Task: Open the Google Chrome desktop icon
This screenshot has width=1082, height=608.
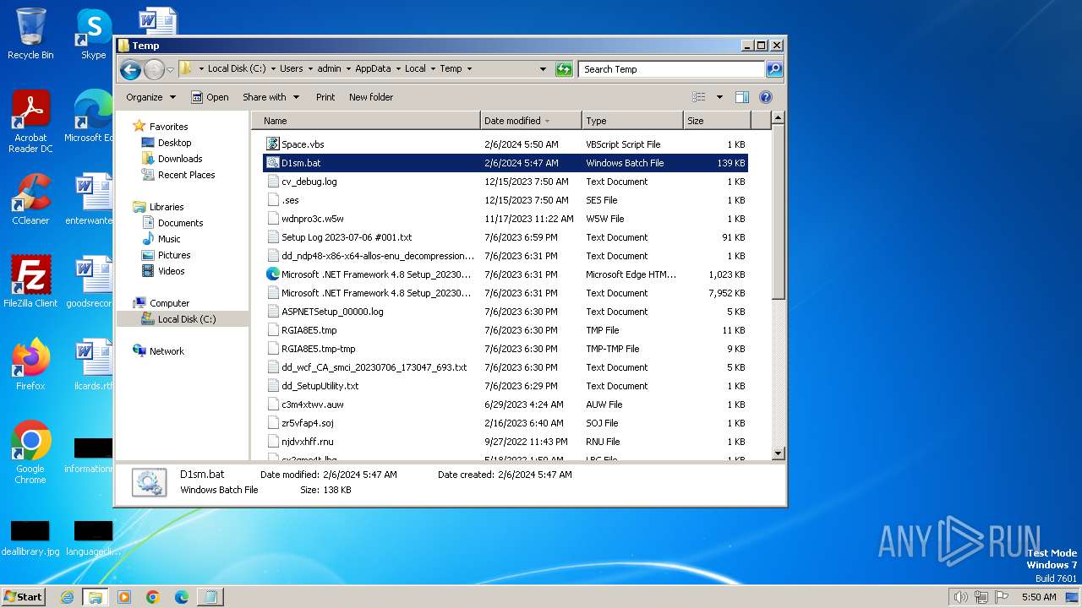Action: 30,453
